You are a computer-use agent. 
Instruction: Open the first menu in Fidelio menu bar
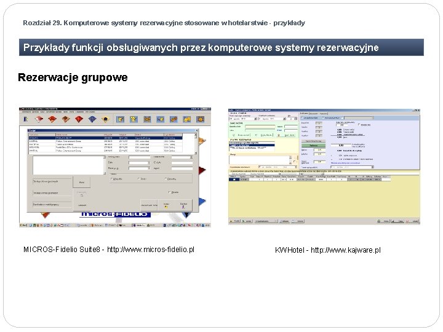(x=26, y=112)
